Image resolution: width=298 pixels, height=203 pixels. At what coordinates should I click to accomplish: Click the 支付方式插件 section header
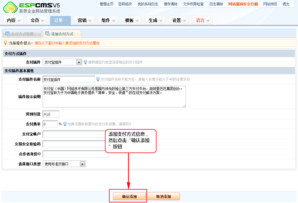(x=149, y=54)
